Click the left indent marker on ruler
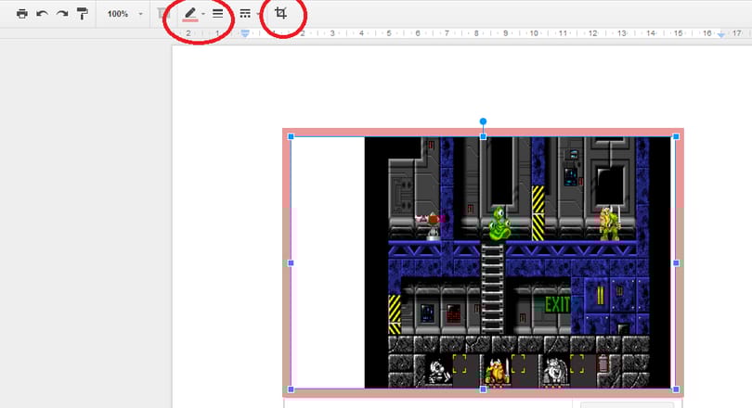 point(245,33)
